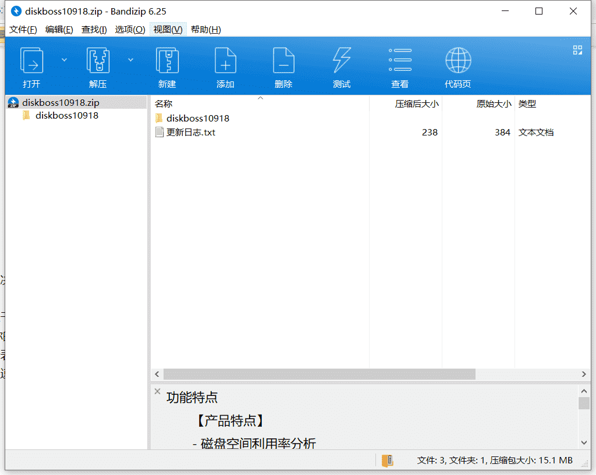Open the 文件(F) menu
596x475 pixels.
[x=23, y=30]
